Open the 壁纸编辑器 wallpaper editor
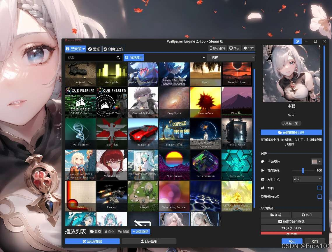The height and width of the screenshot is (252, 332). pyautogui.click(x=92, y=241)
